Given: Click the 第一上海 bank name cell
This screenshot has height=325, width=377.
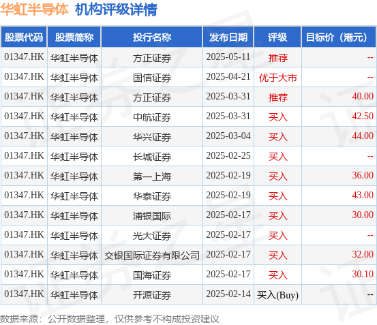Looking at the screenshot, I should (x=152, y=176).
